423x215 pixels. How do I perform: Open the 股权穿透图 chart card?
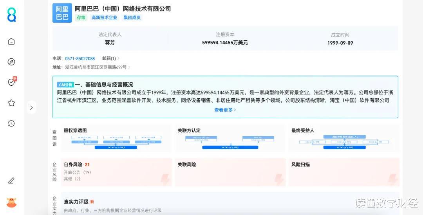coord(116,138)
